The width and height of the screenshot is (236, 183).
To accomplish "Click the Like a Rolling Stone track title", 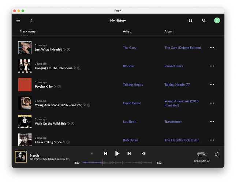I will 48,142.
